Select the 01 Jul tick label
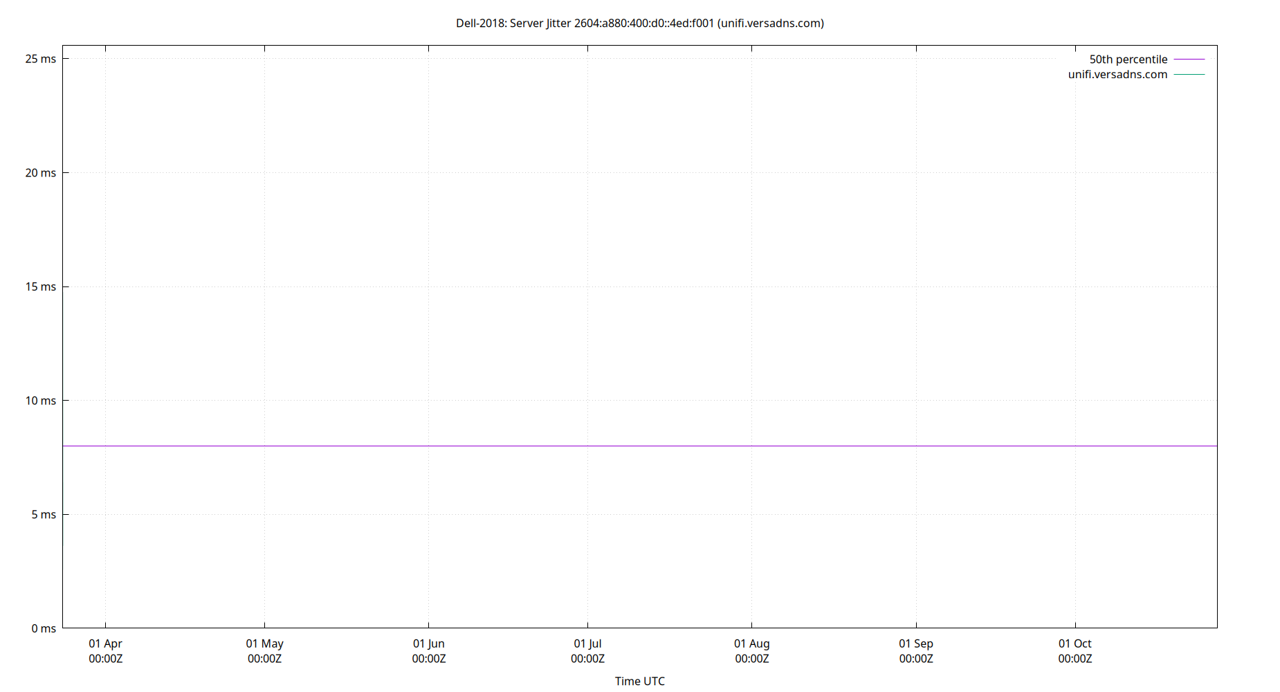The width and height of the screenshot is (1280, 692). pyautogui.click(x=589, y=644)
